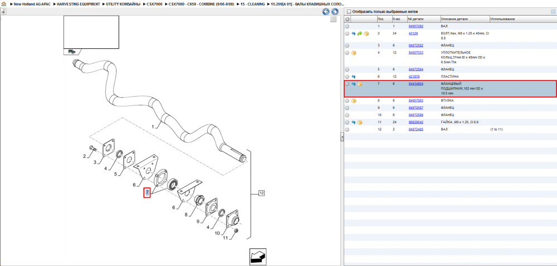
Task: Select callout 1 on the shaft diagram
Action: point(153,127)
